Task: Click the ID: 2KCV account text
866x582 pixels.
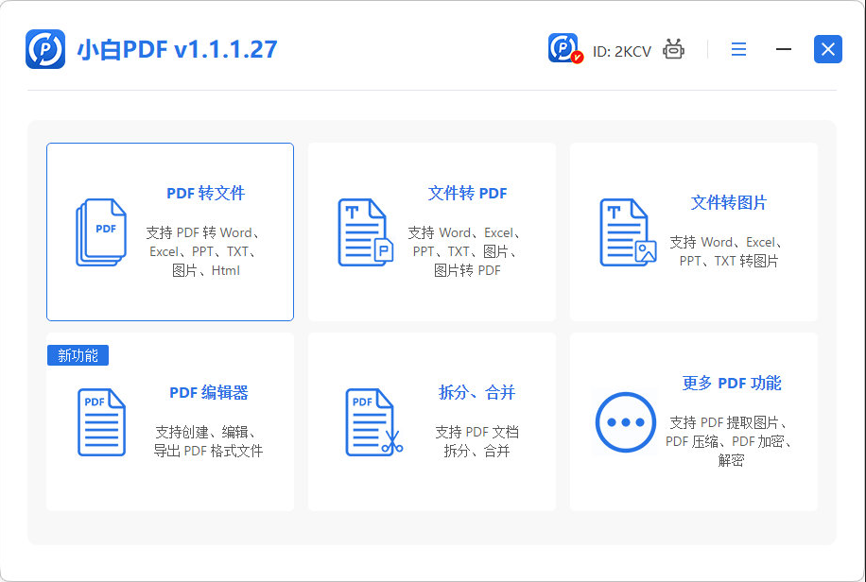Action: (x=622, y=51)
